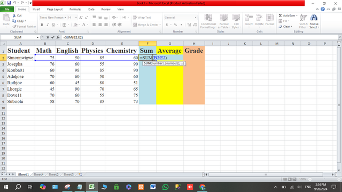Viewport: 342px width, 192px height.
Task: Open Conditional Formatting menu
Action: tap(208, 21)
